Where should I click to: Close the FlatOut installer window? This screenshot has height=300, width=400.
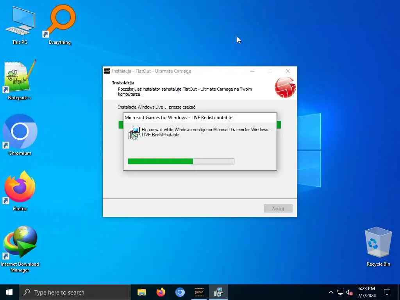288,71
